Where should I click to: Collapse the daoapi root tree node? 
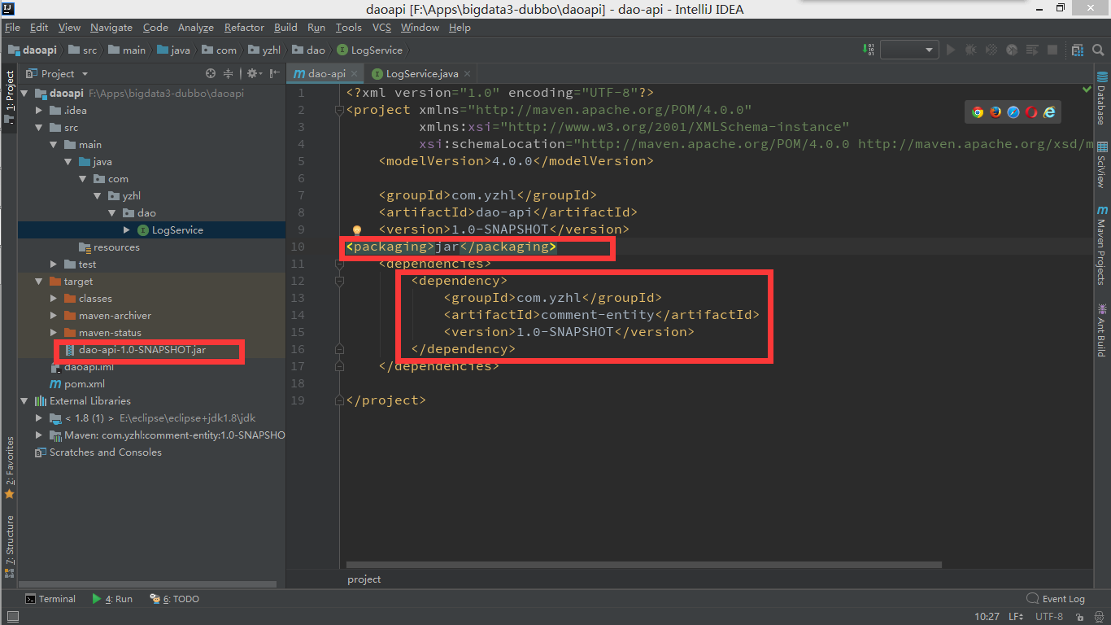pyautogui.click(x=25, y=94)
